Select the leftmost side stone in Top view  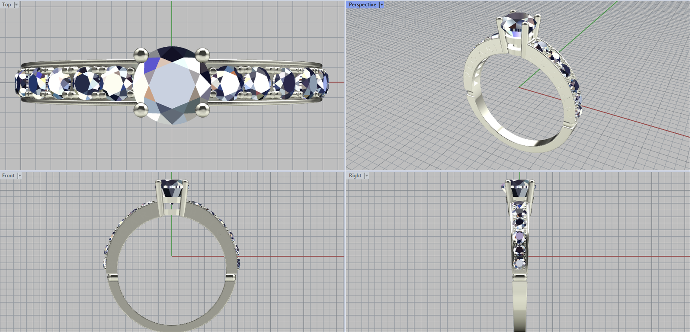[x=20, y=82]
